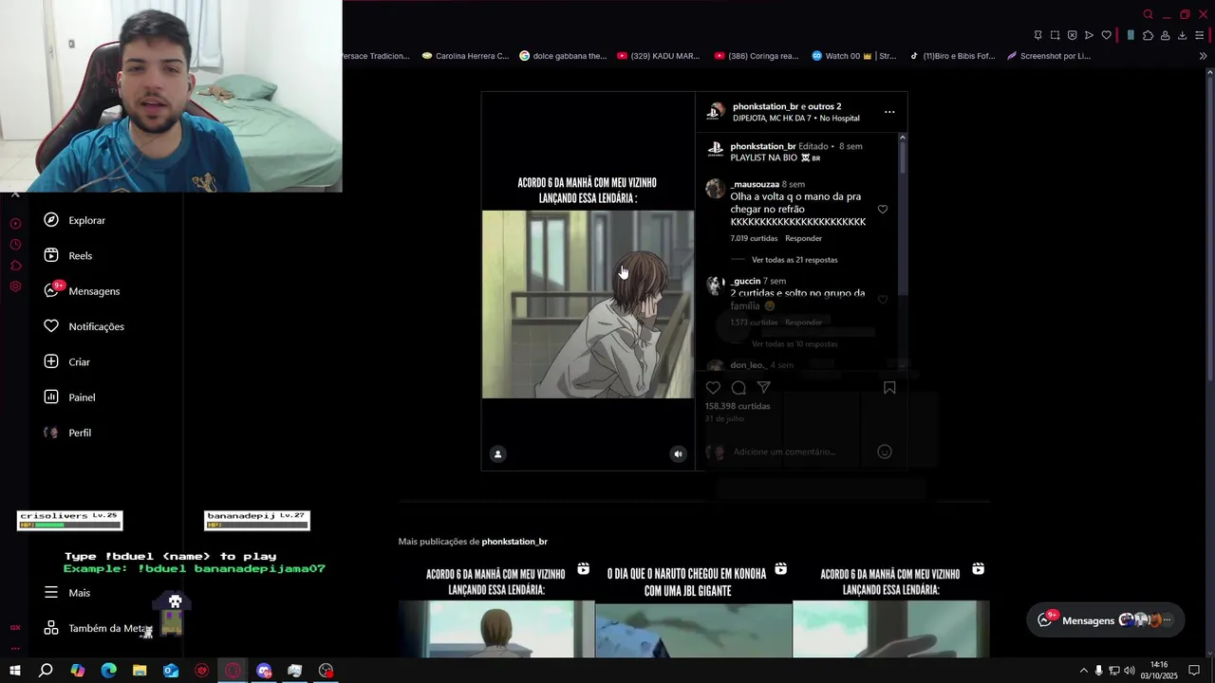Click Responder under _mausouzaa comment
1215x683 pixels.
click(x=803, y=238)
